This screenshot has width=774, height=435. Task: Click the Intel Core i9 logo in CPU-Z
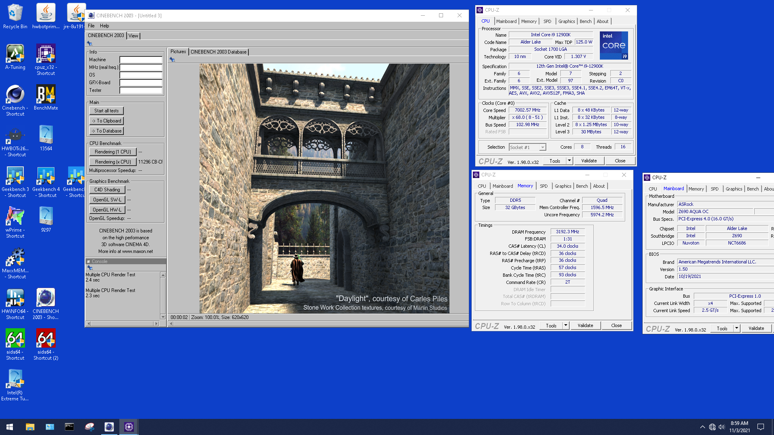614,45
